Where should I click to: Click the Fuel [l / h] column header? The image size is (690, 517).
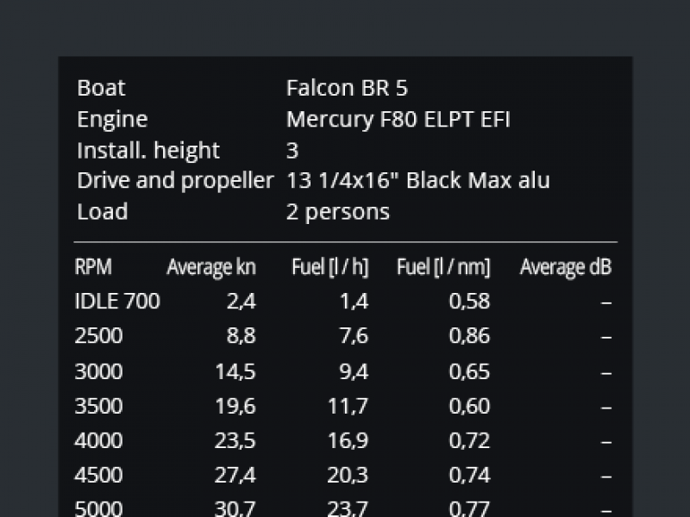[330, 267]
